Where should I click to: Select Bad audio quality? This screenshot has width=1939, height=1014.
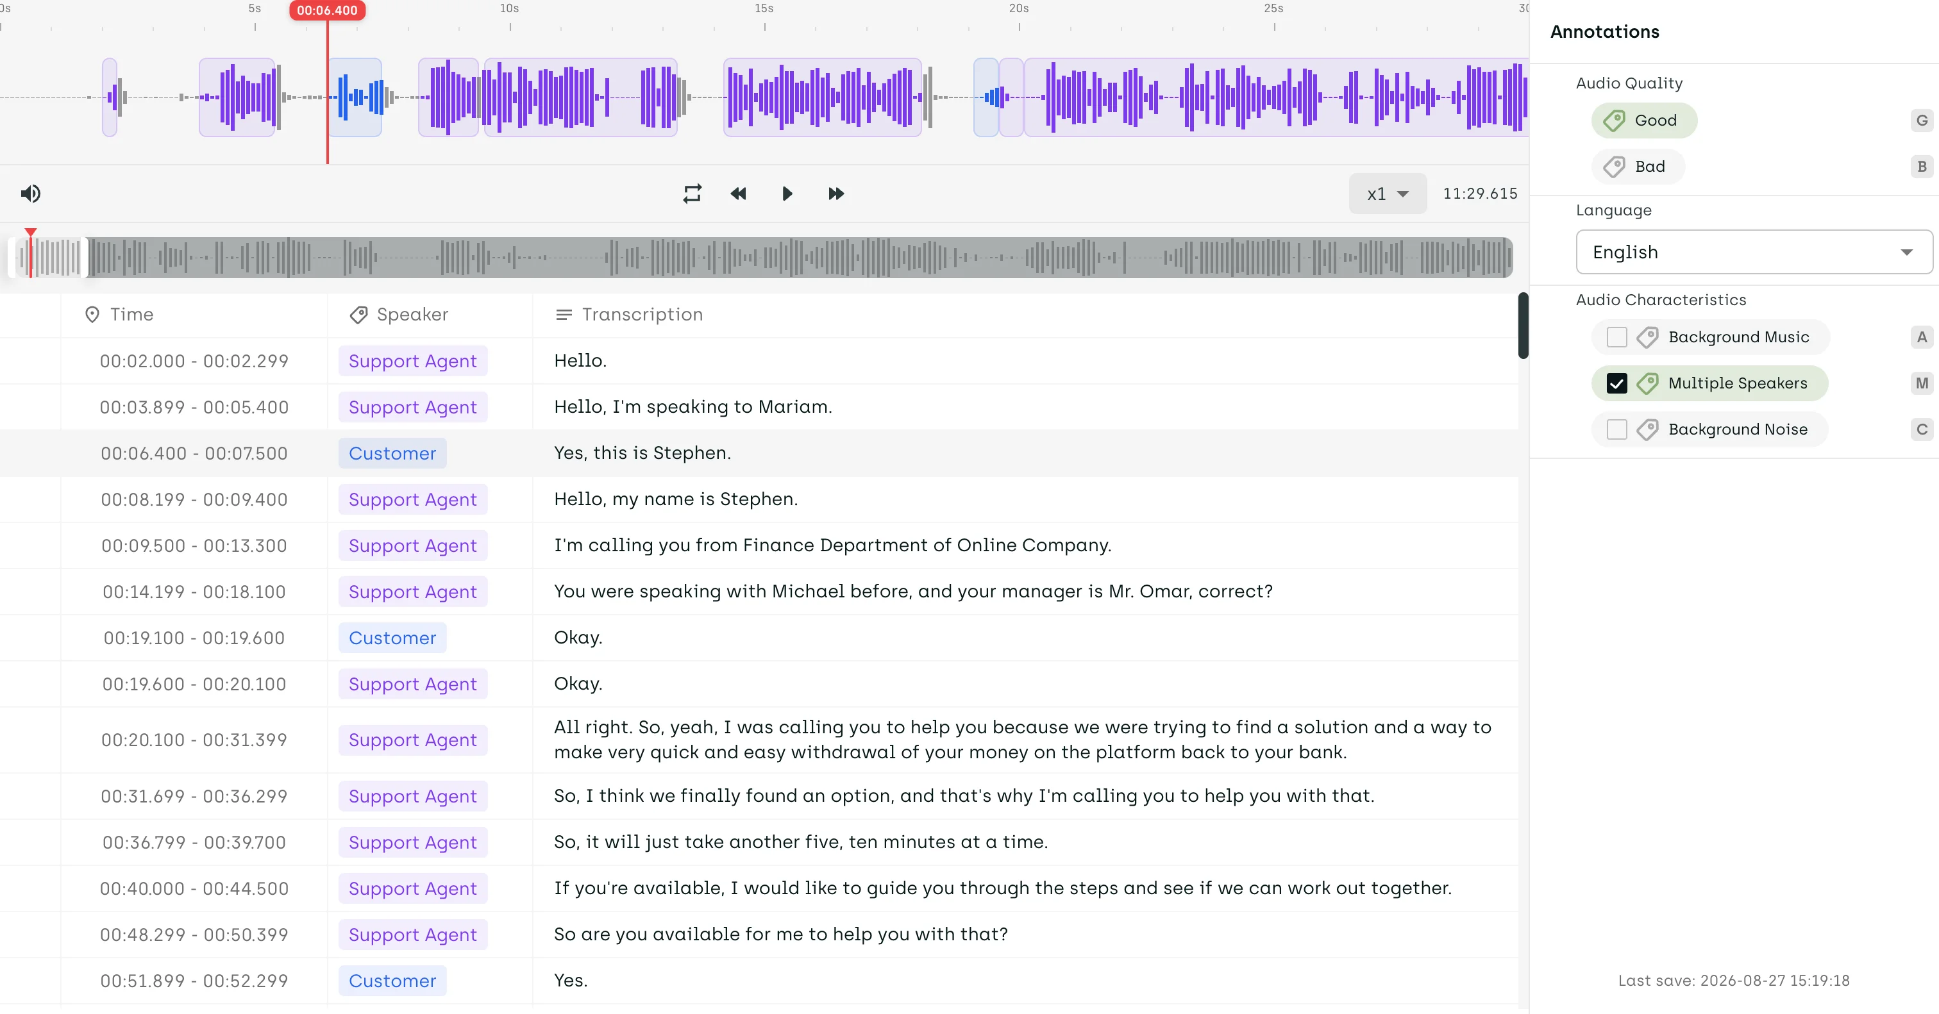[x=1638, y=166]
